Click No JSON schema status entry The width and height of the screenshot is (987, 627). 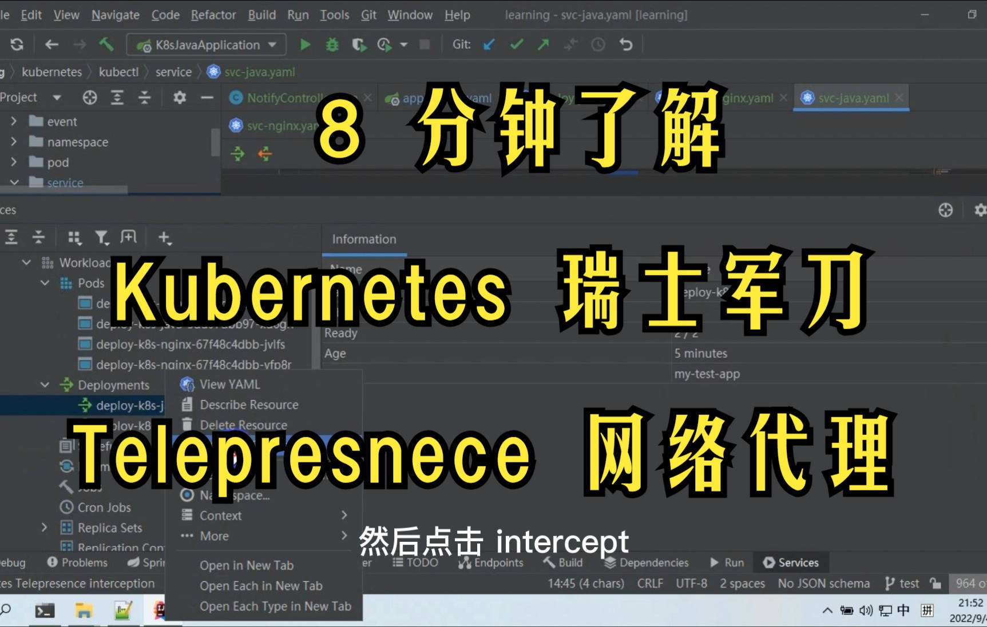coord(823,584)
